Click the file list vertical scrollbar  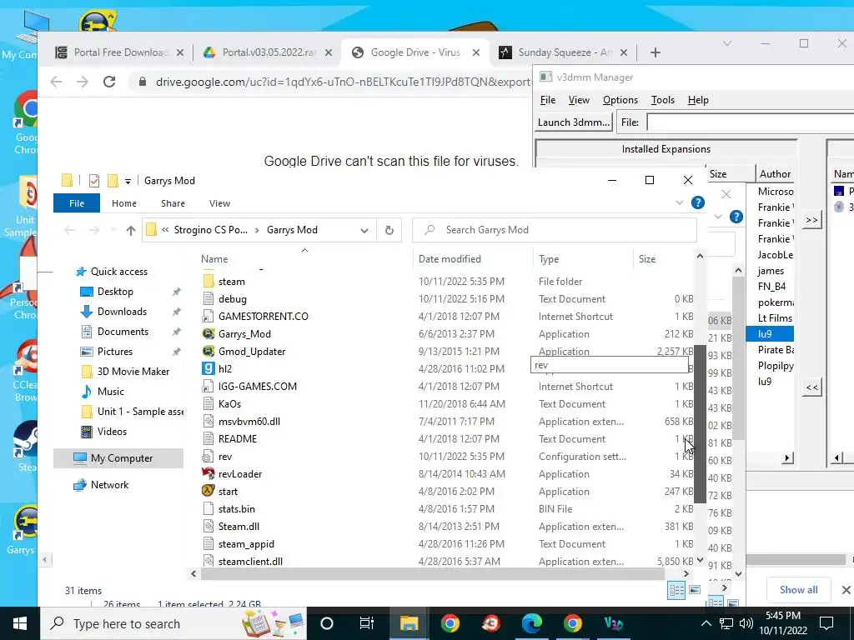700,424
